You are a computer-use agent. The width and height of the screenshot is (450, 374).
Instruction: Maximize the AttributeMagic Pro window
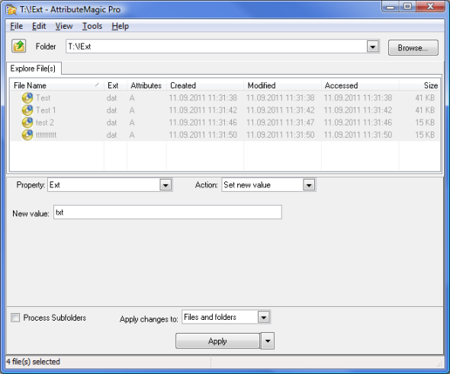(407, 7)
